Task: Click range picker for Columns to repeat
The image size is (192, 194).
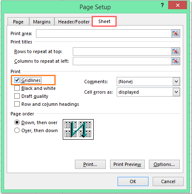Action: tap(175, 61)
